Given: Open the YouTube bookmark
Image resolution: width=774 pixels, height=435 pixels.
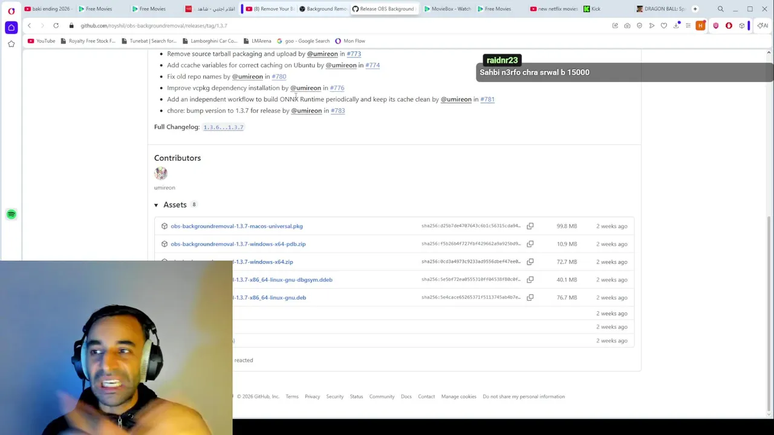Looking at the screenshot, I should coord(41,41).
